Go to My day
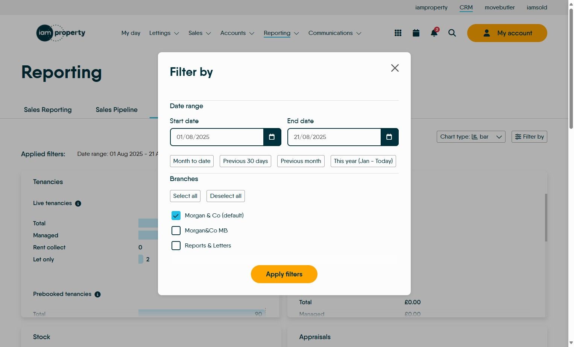Image resolution: width=574 pixels, height=347 pixels. click(131, 33)
